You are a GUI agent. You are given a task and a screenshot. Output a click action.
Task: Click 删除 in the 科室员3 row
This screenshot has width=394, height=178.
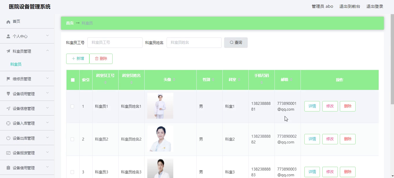(x=348, y=172)
